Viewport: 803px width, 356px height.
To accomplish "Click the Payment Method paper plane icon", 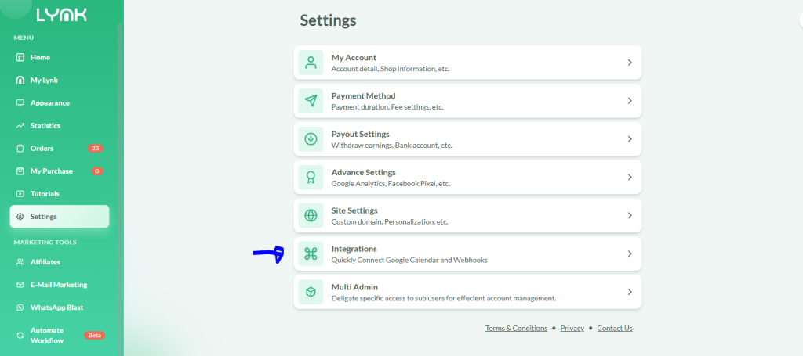I will tap(311, 101).
